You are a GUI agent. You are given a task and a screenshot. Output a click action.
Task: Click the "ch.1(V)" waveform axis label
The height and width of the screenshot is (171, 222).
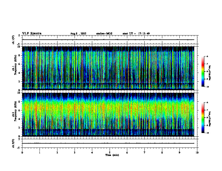coord(13,40)
